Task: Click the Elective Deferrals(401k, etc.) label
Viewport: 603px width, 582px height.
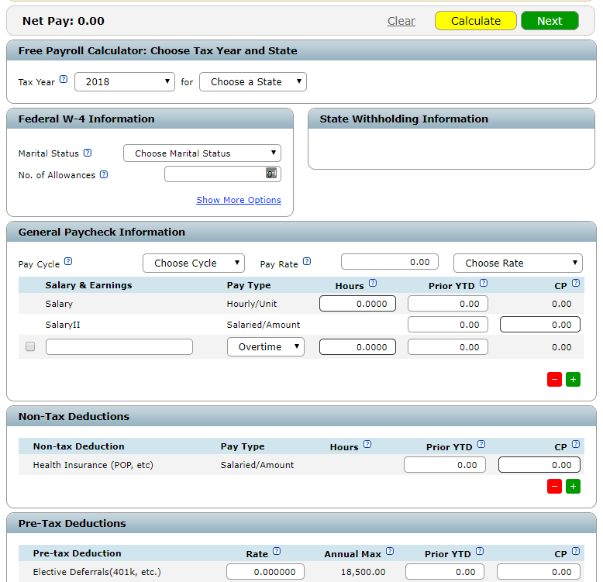Action: (97, 572)
